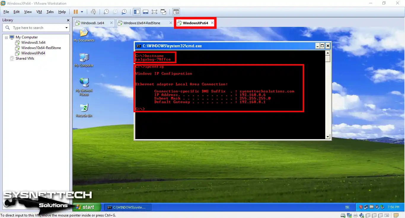405x218 pixels.
Task: Enter full screen mode
Action: click(x=154, y=12)
